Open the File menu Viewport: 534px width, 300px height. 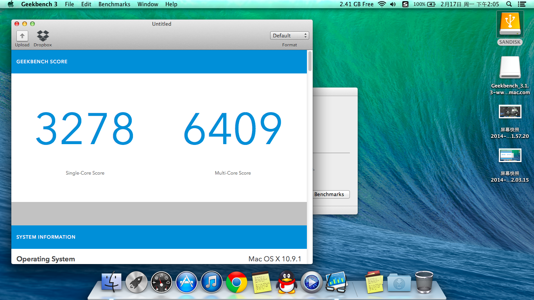coord(69,4)
